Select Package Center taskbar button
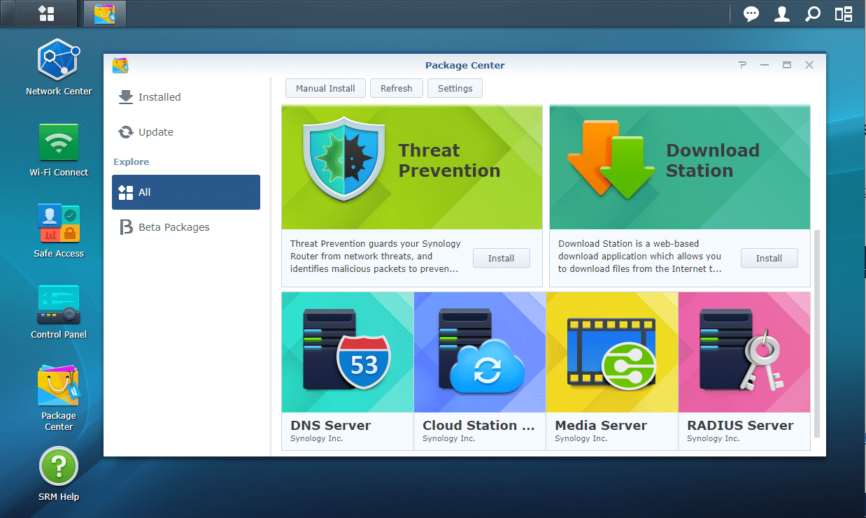This screenshot has width=866, height=518. point(104,14)
